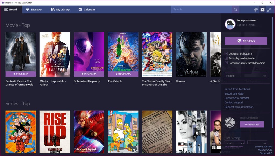Open the My Library tab

click(x=60, y=9)
